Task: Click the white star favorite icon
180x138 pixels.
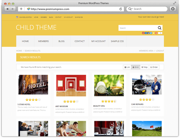Action: [153, 33]
